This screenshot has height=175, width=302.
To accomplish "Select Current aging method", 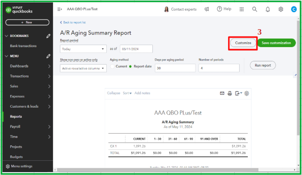I will 112,66.
